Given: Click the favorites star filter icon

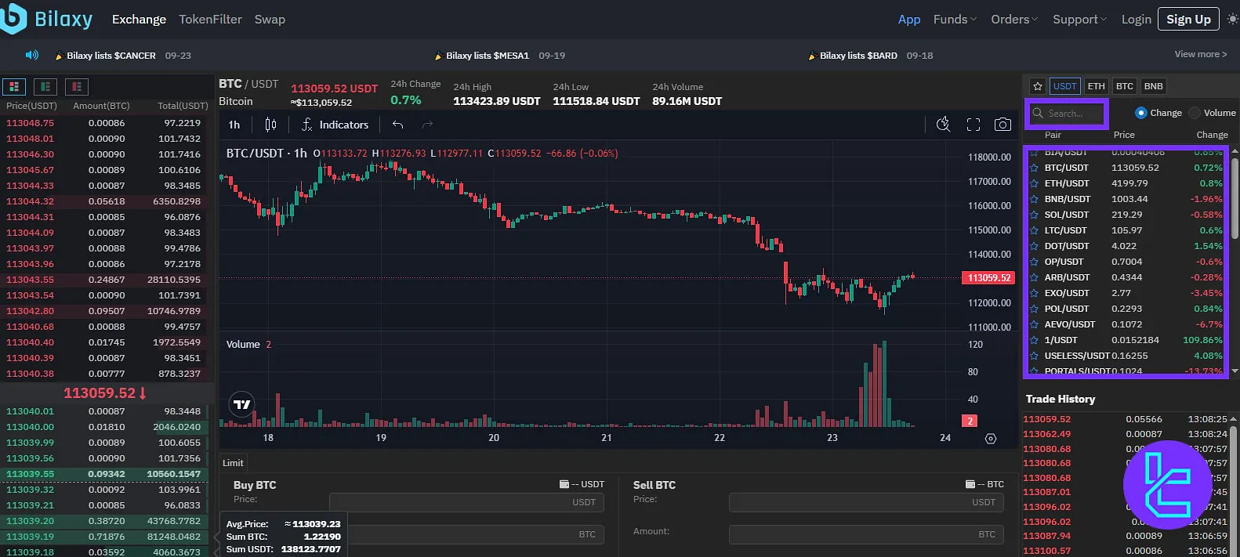Looking at the screenshot, I should (1038, 86).
